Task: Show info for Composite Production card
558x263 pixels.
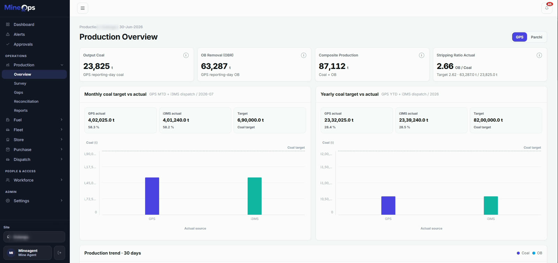Action: 422,55
